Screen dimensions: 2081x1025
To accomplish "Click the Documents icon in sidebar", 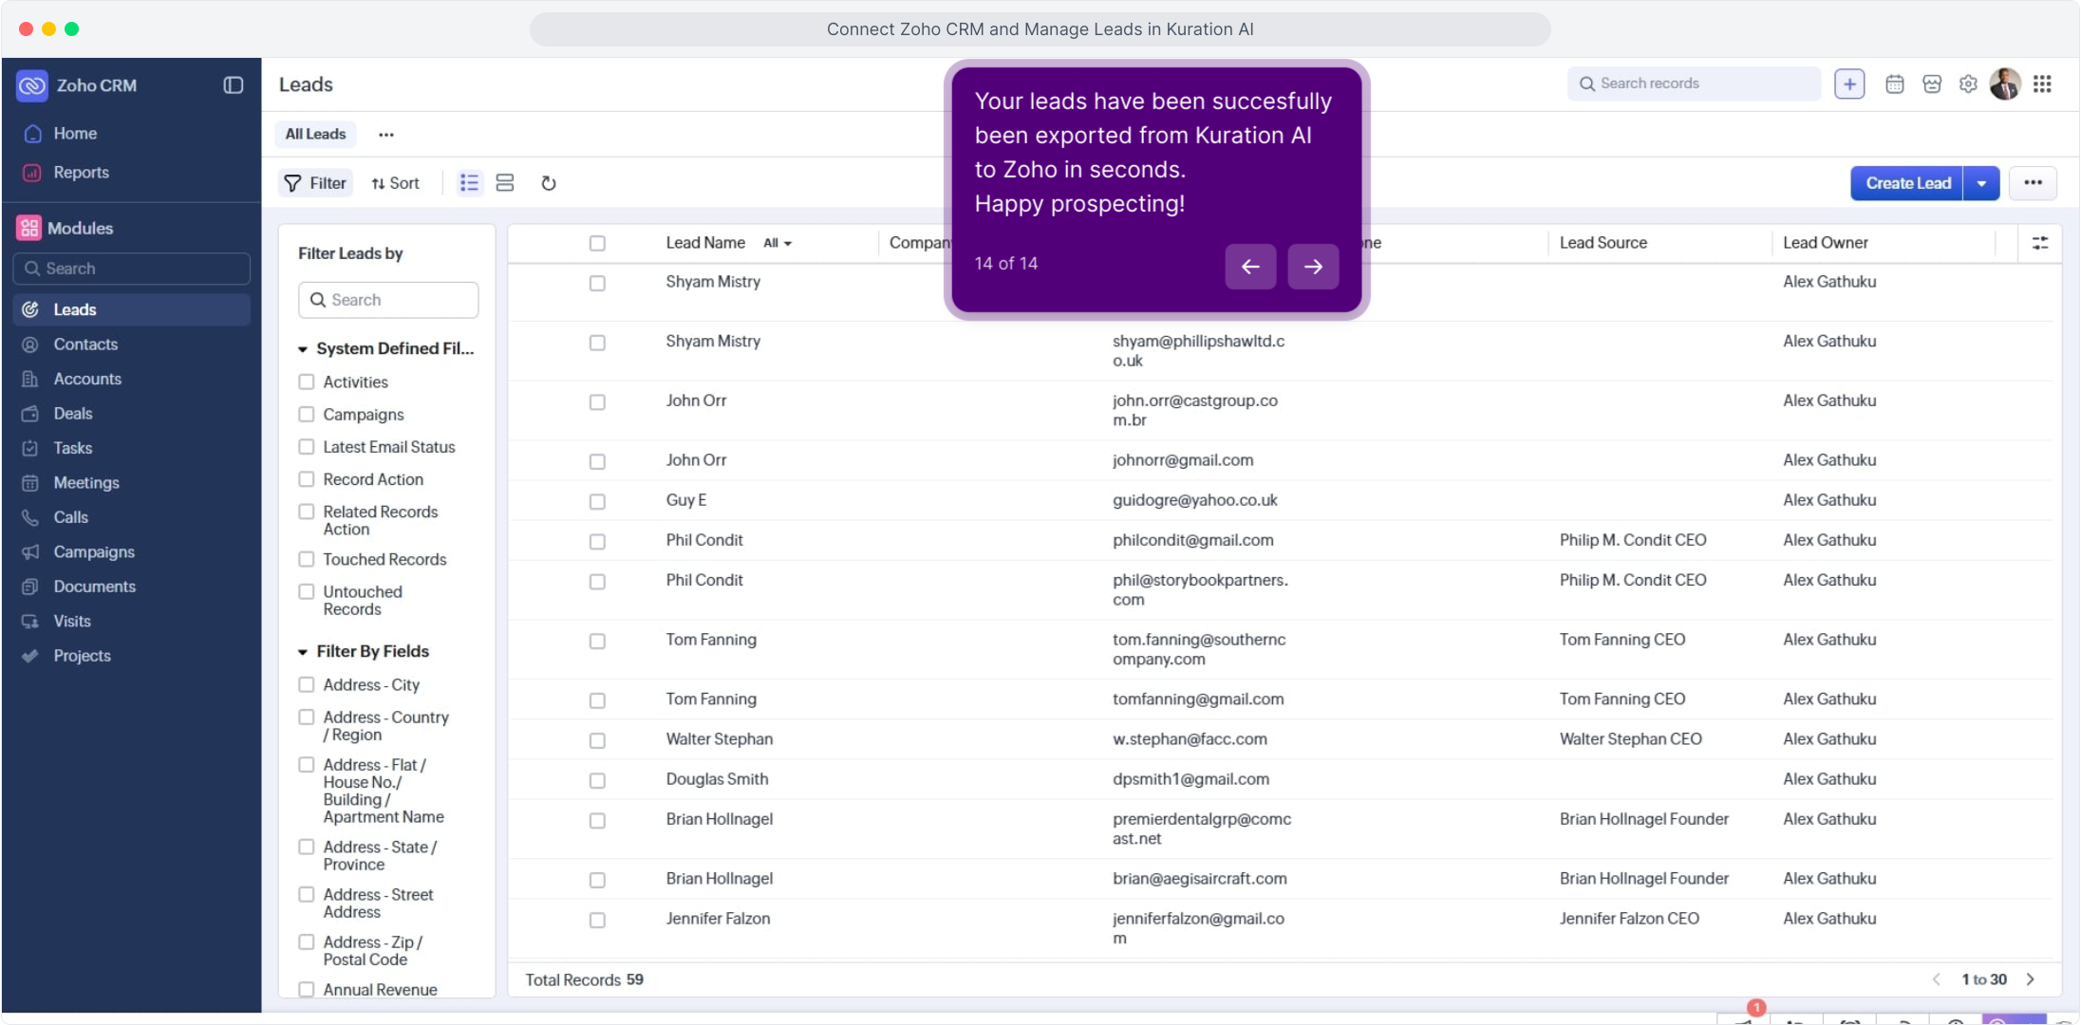I will [30, 587].
